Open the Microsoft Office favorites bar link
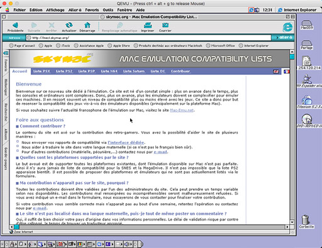The height and width of the screenshot is (248, 322). click(220, 45)
